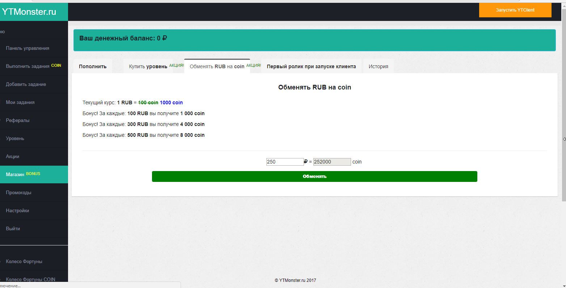This screenshot has height=288, width=566.
Task: Click the © YTMonster.ru 2017 footer text
Action: tap(295, 280)
